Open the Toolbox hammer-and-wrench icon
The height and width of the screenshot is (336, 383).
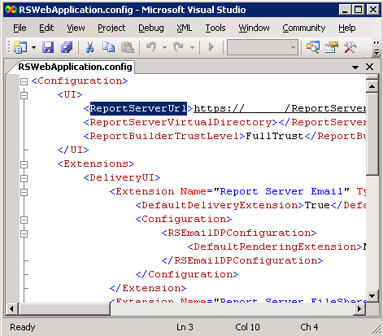point(350,47)
